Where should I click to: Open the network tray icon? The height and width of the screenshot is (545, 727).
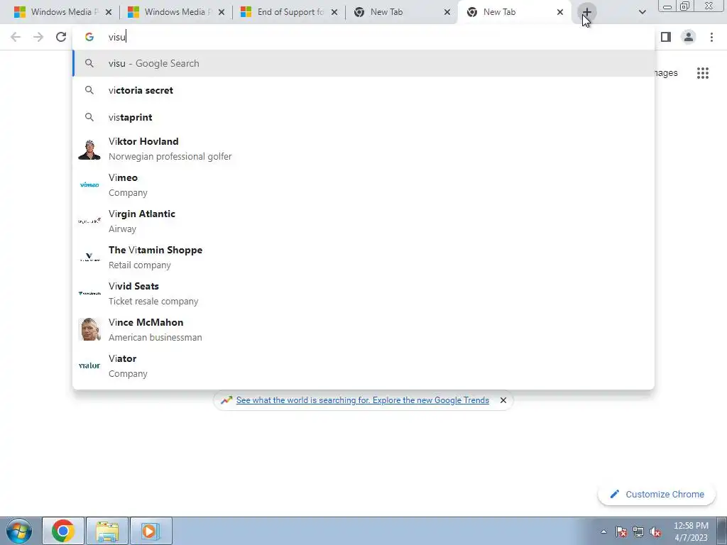pyautogui.click(x=638, y=532)
